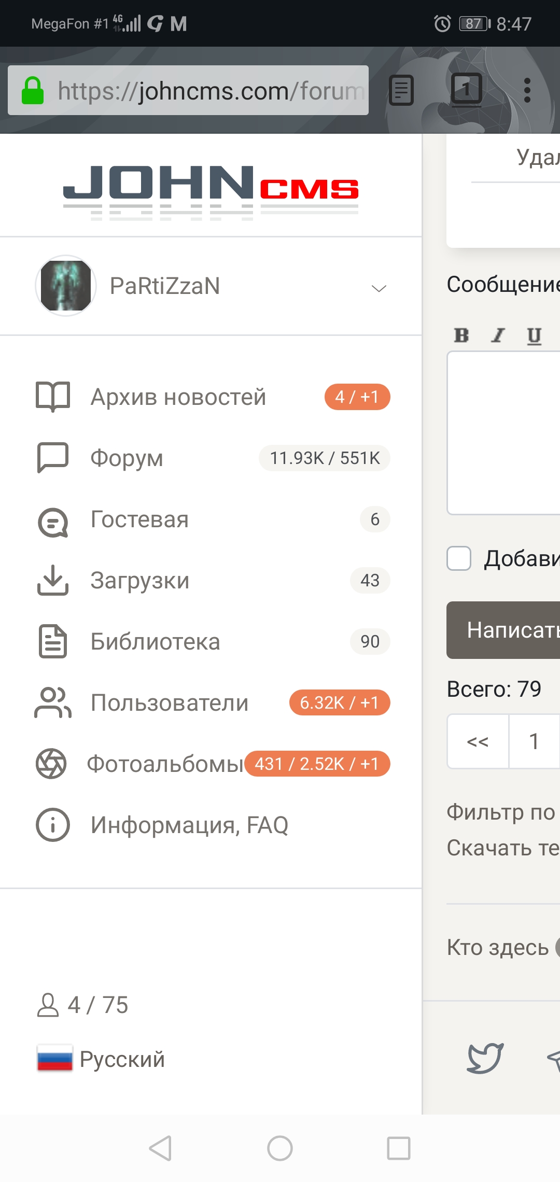Open the Twitter bird icon link
The image size is (560, 1182).
(485, 1058)
